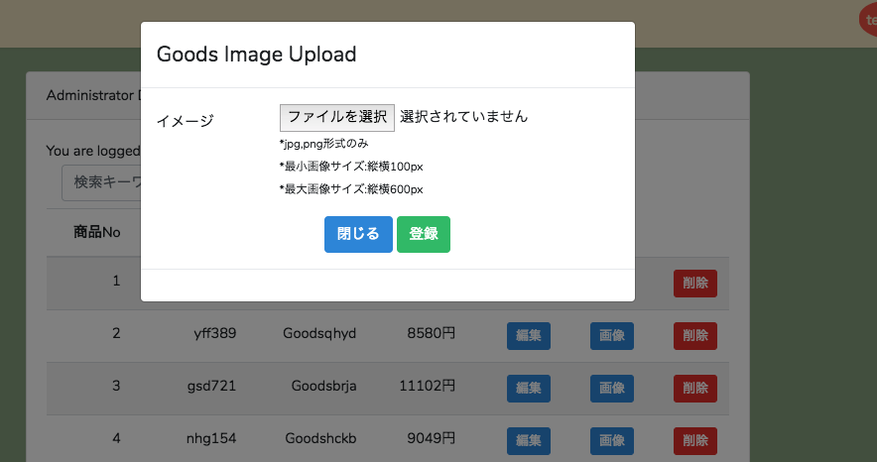Delete product yff389 with 削除
This screenshot has width=877, height=462.
[x=694, y=335]
